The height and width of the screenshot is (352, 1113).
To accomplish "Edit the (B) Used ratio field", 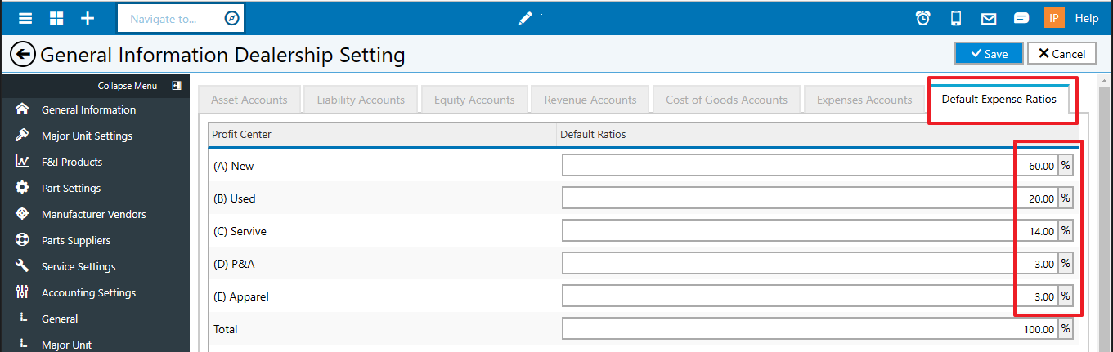I will [810, 198].
